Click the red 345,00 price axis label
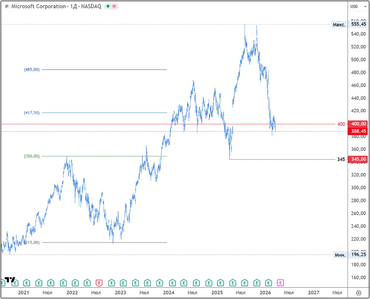 tap(358, 159)
